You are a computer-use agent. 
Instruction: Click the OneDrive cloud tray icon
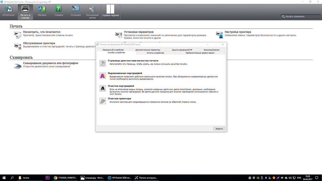pos(286,178)
